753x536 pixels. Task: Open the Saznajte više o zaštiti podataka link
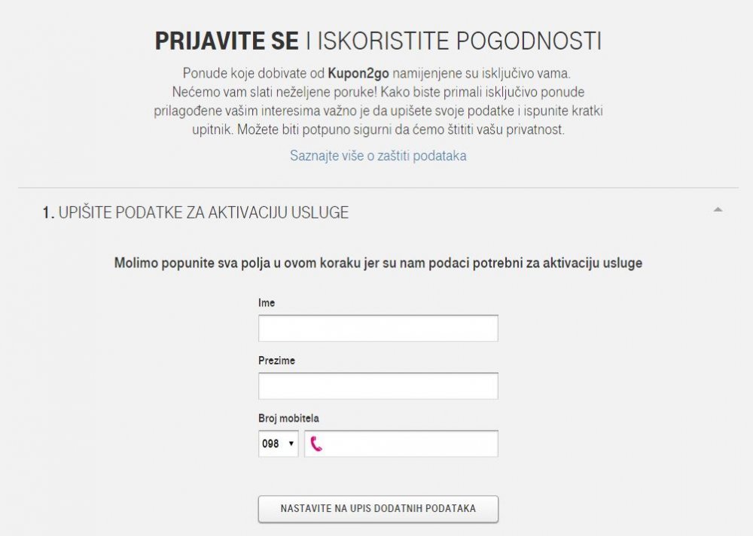[x=378, y=156]
